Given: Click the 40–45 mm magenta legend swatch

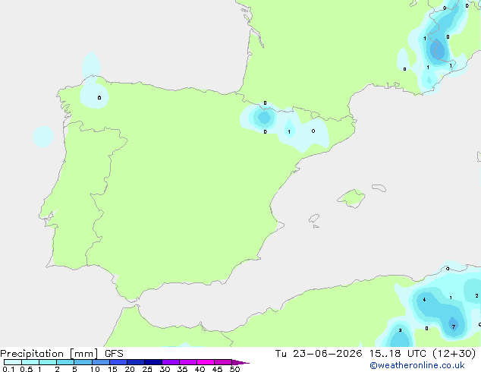Looking at the screenshot, I should point(206,362).
